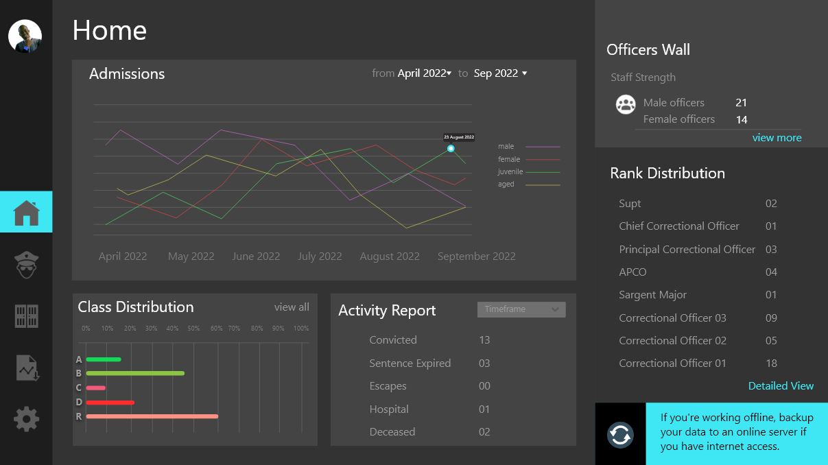This screenshot has width=828, height=465.
Task: Click the class R distribution bar
Action: 152,416
